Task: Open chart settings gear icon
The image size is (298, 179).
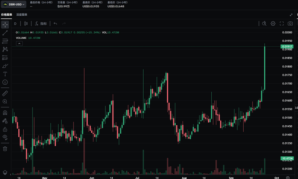Action: point(273,24)
